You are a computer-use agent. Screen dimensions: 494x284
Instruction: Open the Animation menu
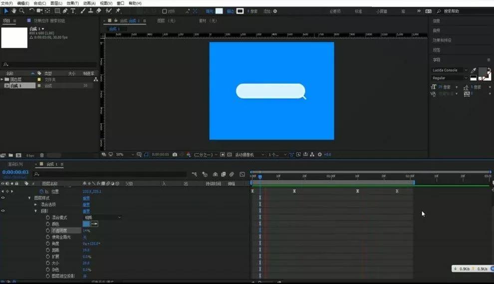coord(89,3)
